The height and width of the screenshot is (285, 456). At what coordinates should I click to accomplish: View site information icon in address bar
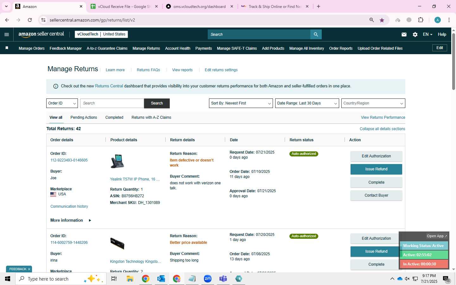point(43,20)
